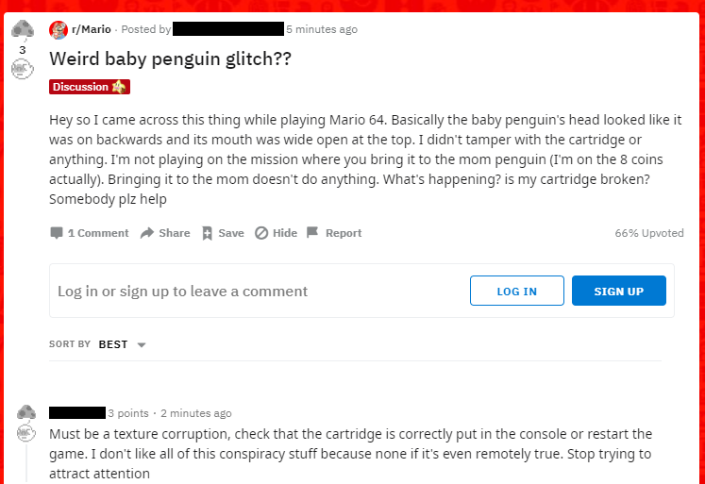
Task: Select the Discussion flair tag
Action: tap(90, 87)
